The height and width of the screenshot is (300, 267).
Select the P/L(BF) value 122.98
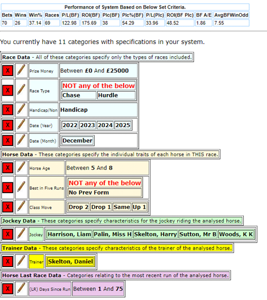click(x=70, y=23)
